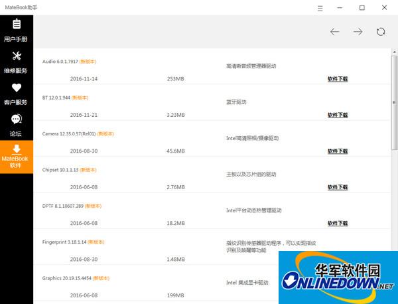Click the file size 45.6MB
This screenshot has width=398, height=304.
(176, 151)
